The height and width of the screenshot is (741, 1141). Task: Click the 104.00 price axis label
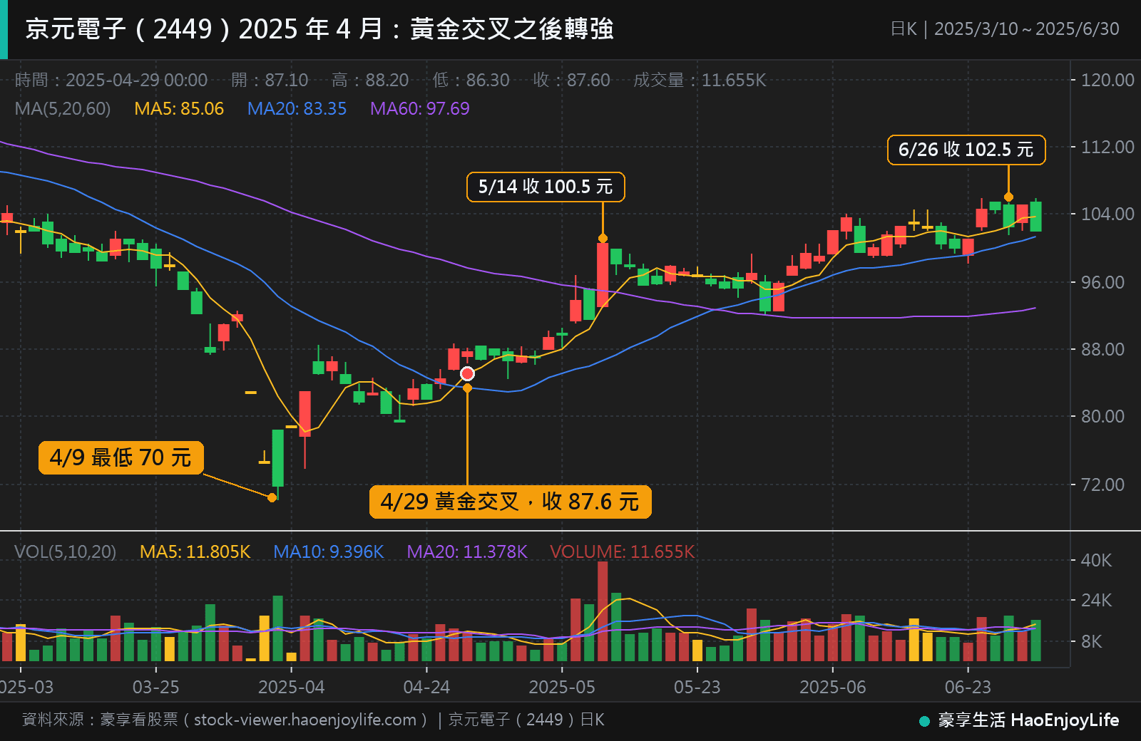pyautogui.click(x=1107, y=214)
